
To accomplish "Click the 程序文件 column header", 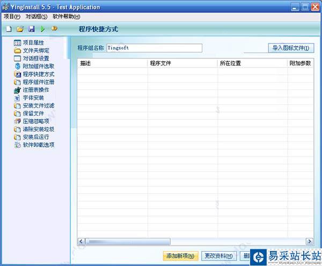I will [x=182, y=63].
